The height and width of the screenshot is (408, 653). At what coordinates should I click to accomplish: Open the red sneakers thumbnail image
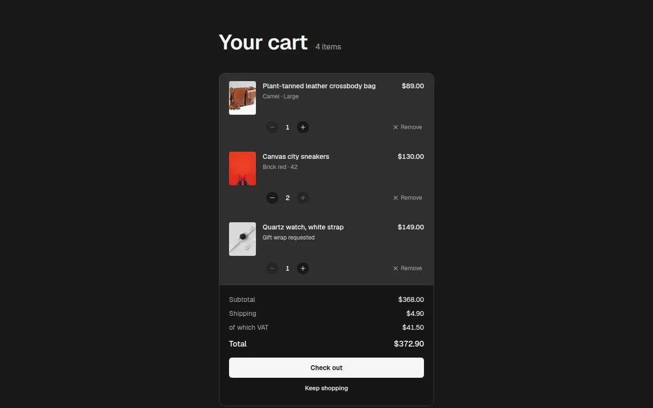pos(242,168)
